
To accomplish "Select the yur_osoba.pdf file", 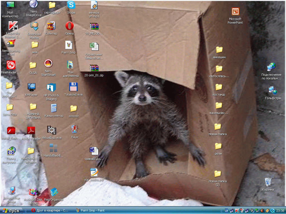I will tap(94, 172).
